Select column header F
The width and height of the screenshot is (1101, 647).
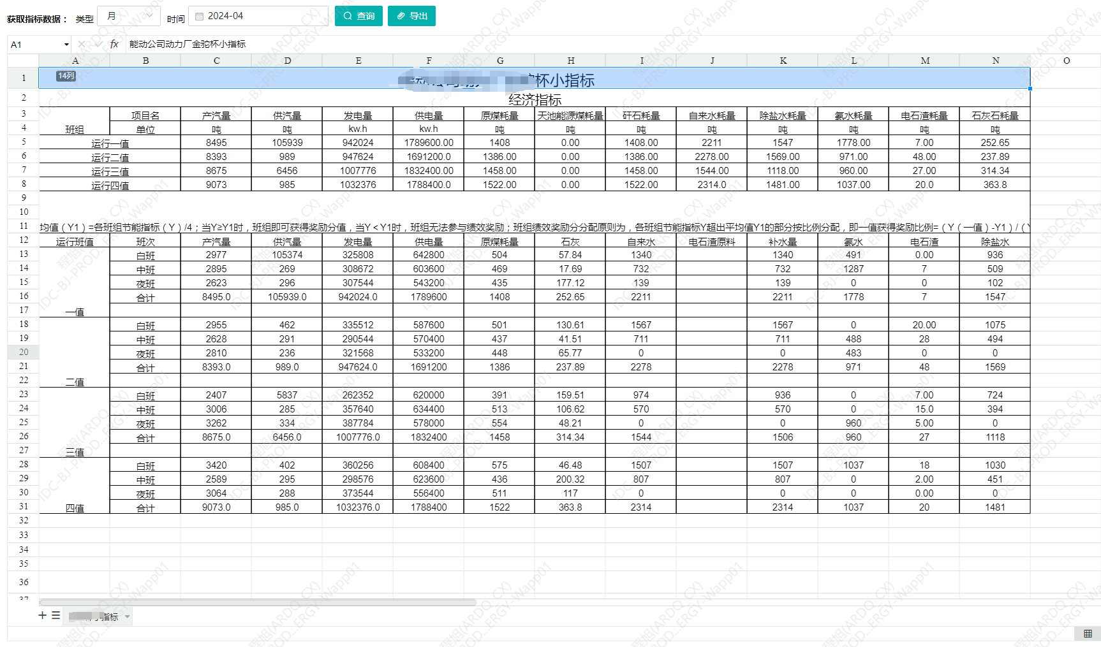(429, 61)
